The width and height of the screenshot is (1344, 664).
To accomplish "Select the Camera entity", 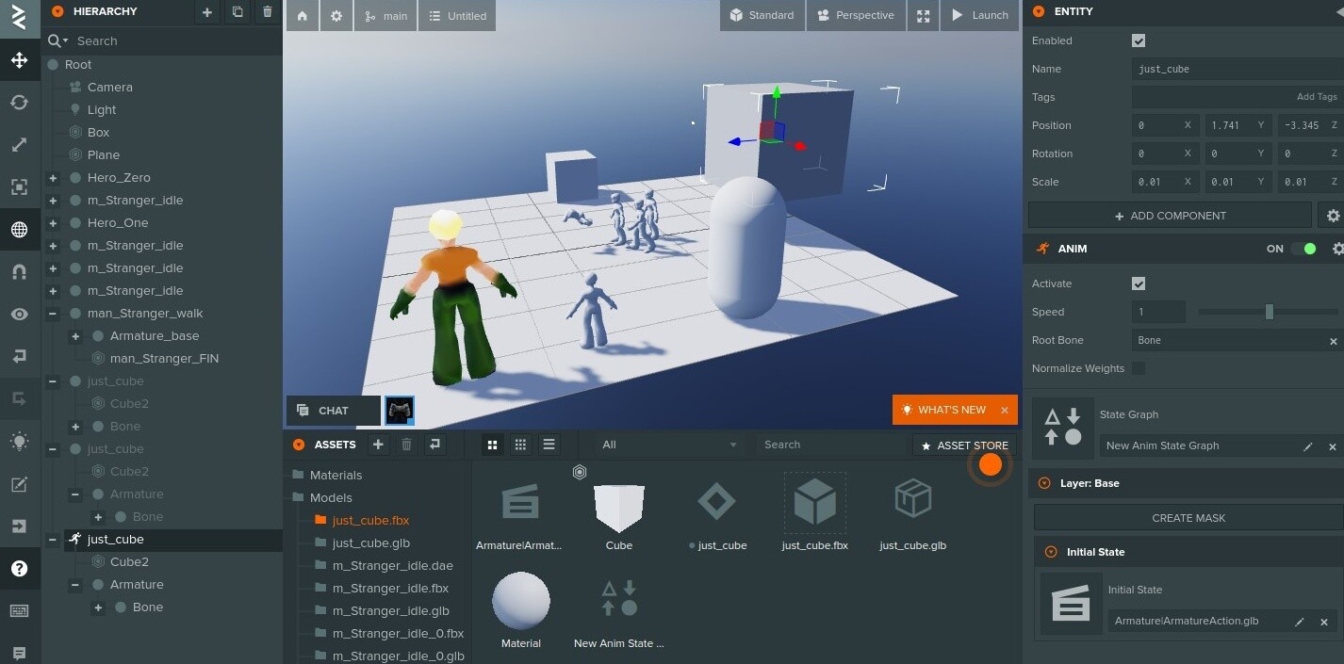I will click(110, 87).
